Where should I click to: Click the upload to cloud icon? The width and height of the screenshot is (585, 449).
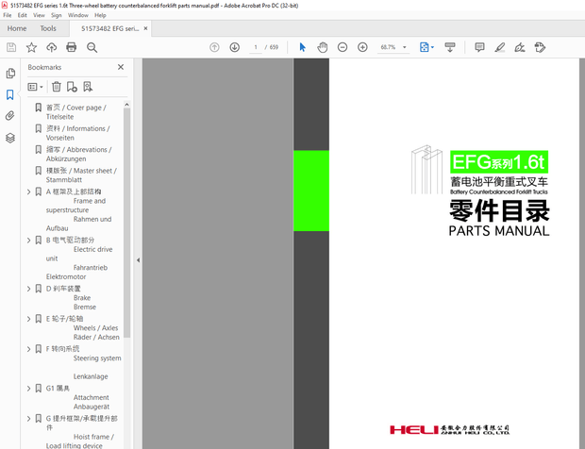tap(52, 47)
